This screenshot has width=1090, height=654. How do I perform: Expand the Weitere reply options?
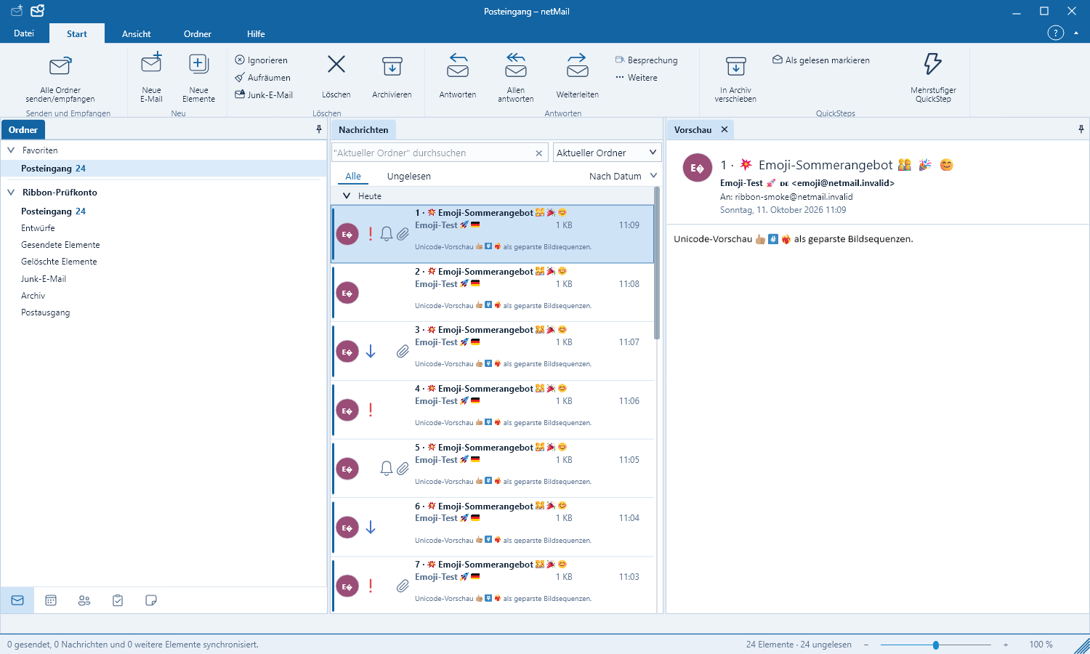636,78
